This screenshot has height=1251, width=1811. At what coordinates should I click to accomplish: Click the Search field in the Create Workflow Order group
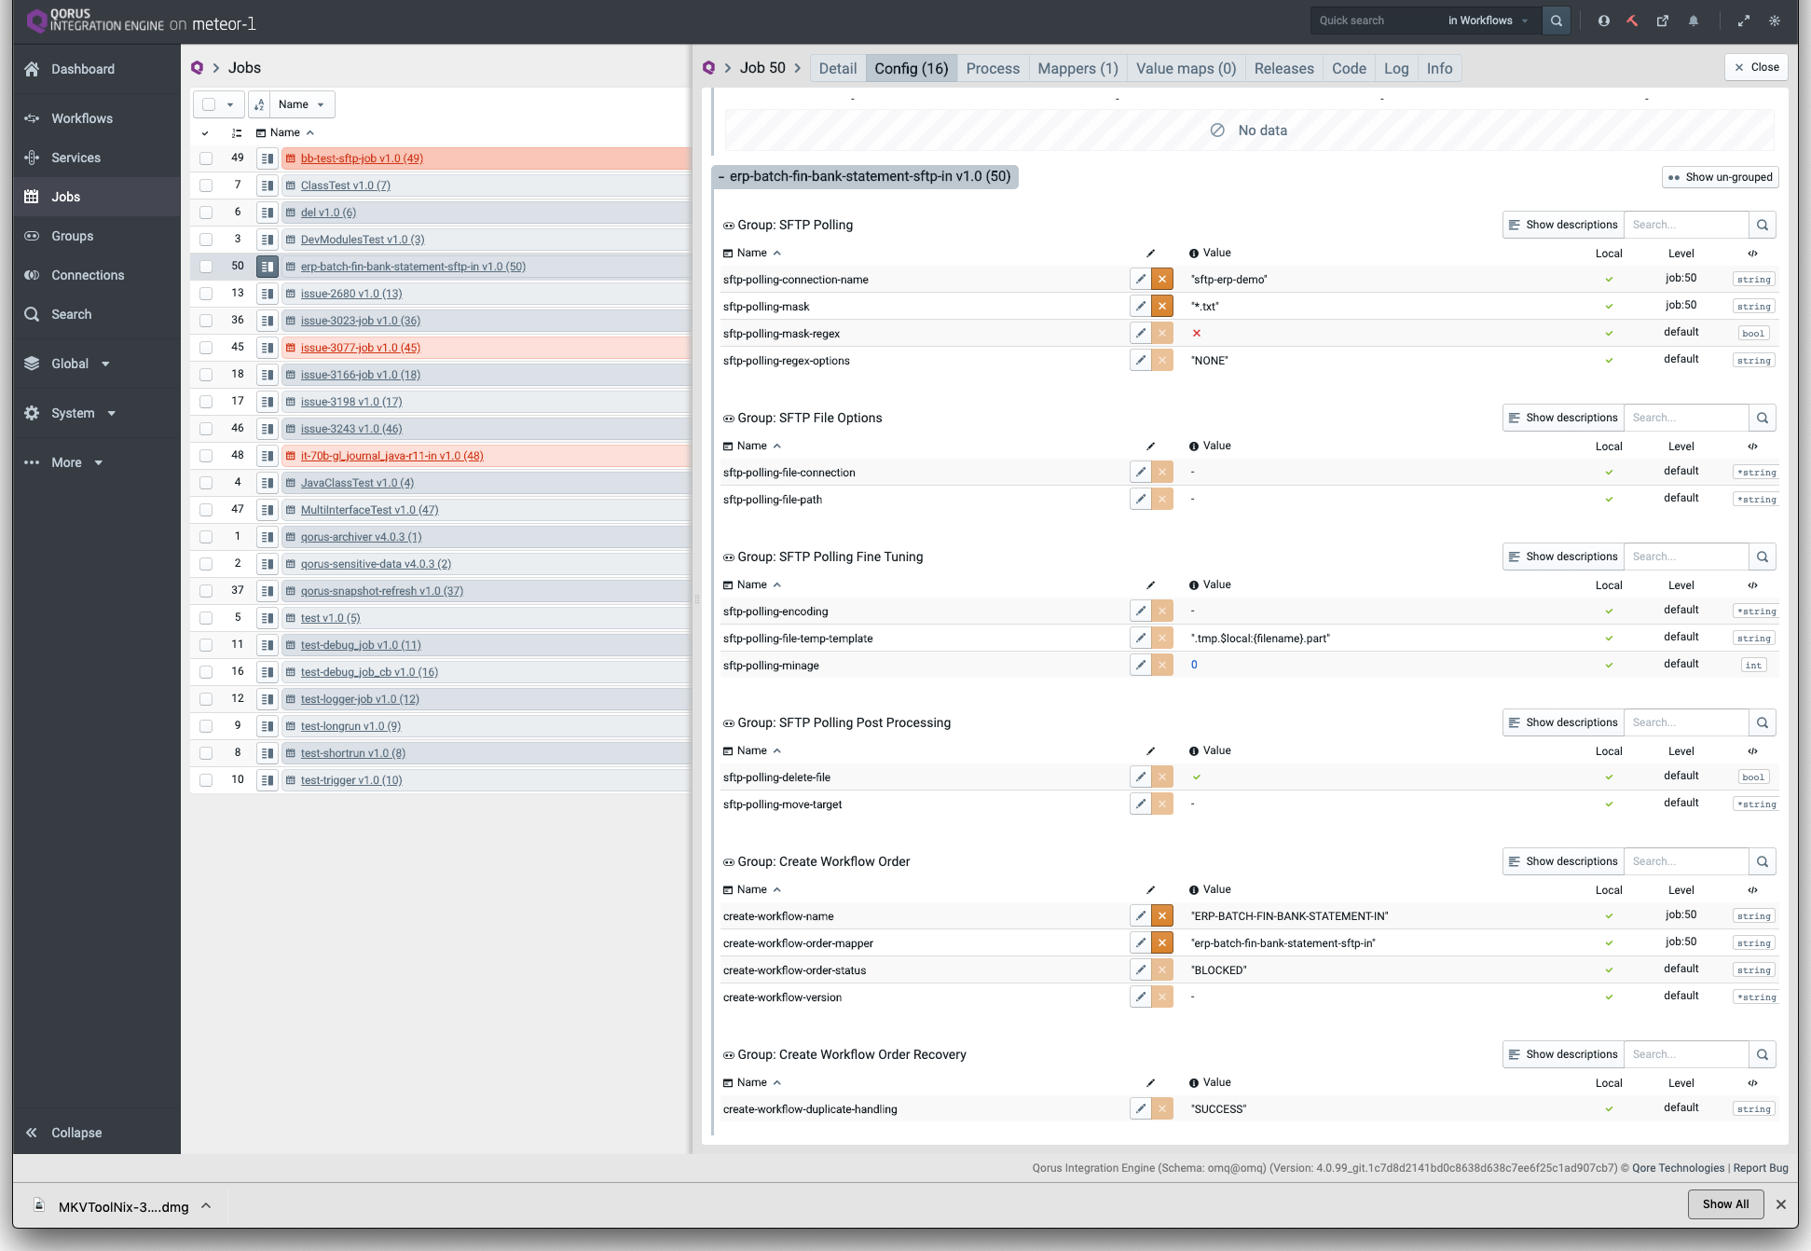tap(1685, 861)
